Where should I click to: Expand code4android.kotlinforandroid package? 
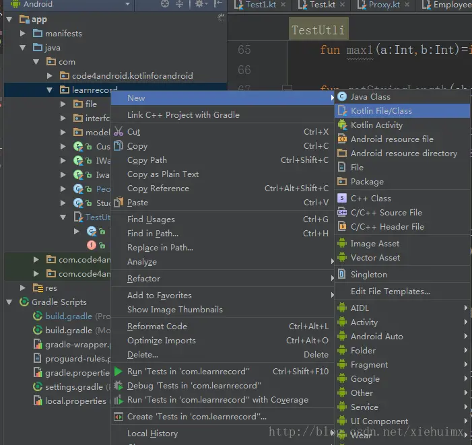coord(50,76)
